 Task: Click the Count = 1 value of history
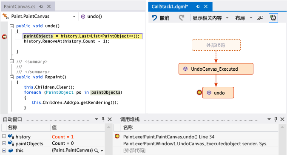click(63, 137)
